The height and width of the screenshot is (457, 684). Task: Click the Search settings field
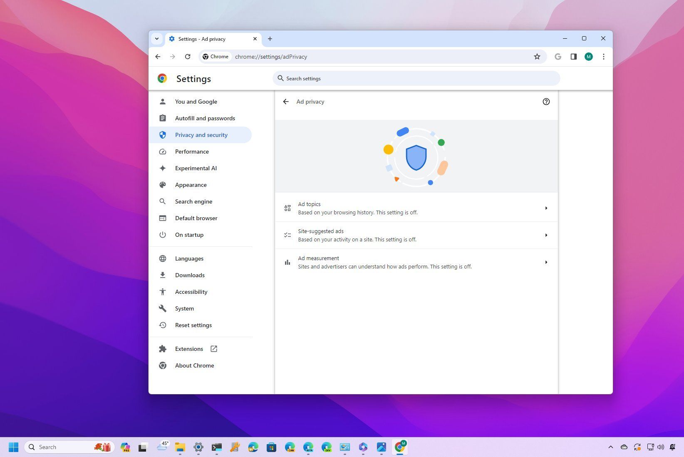click(416, 78)
